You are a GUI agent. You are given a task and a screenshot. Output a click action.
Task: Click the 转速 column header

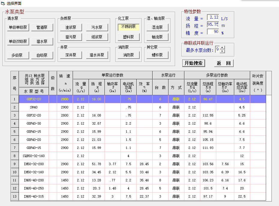pos(65,83)
